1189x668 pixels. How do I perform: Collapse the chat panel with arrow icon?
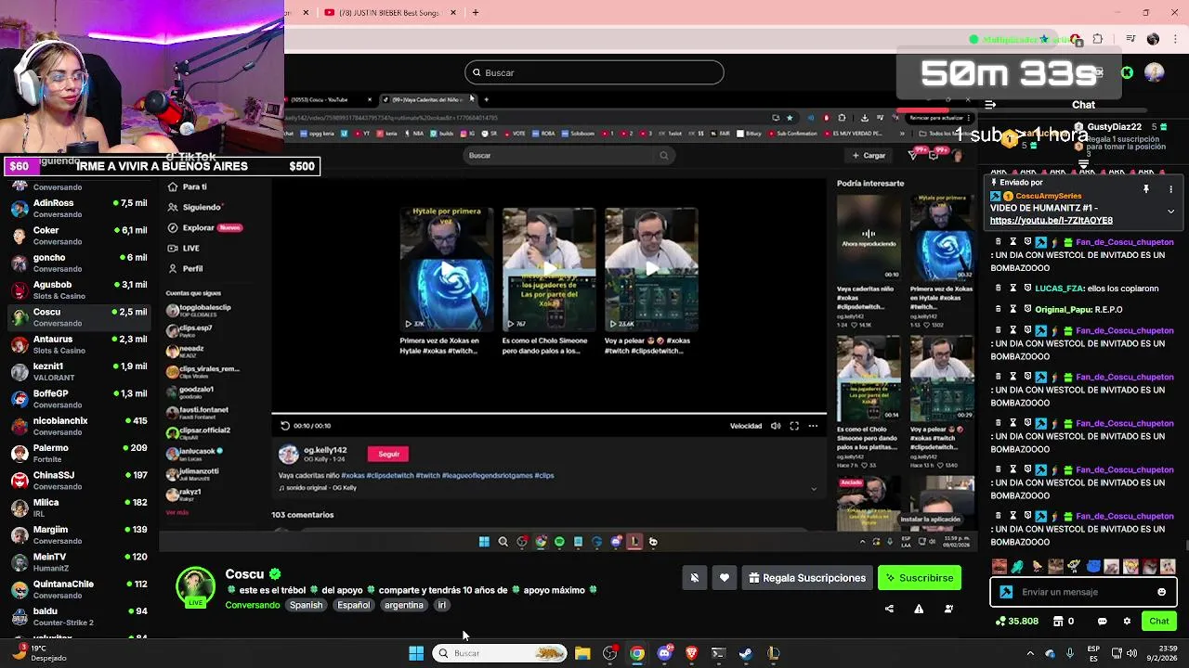coord(990,105)
